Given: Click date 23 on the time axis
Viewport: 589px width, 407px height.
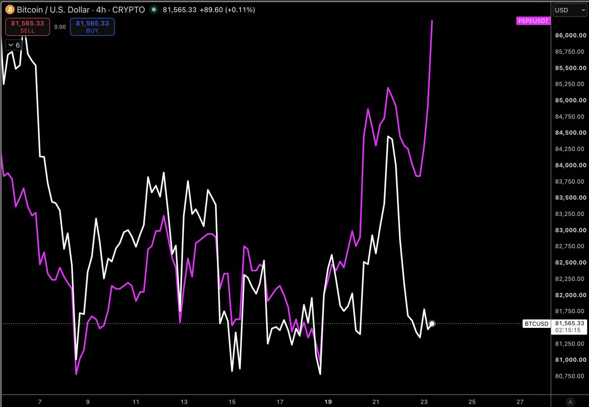Looking at the screenshot, I should (x=424, y=401).
